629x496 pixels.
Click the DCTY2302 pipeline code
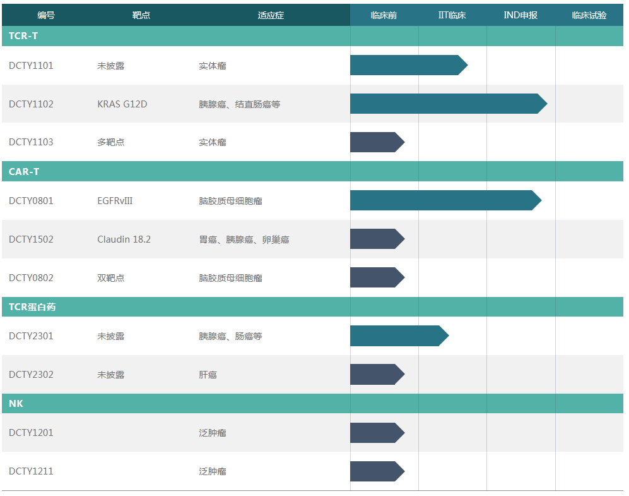pyautogui.click(x=31, y=375)
